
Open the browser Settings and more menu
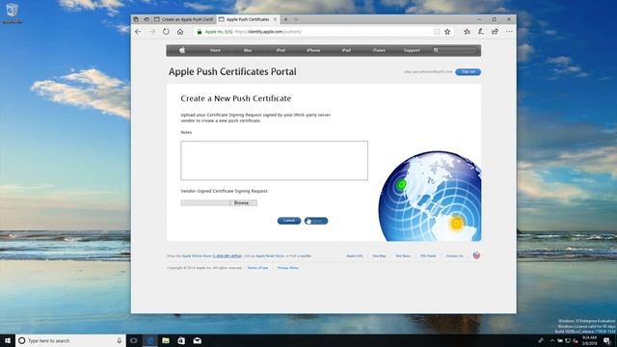(509, 32)
